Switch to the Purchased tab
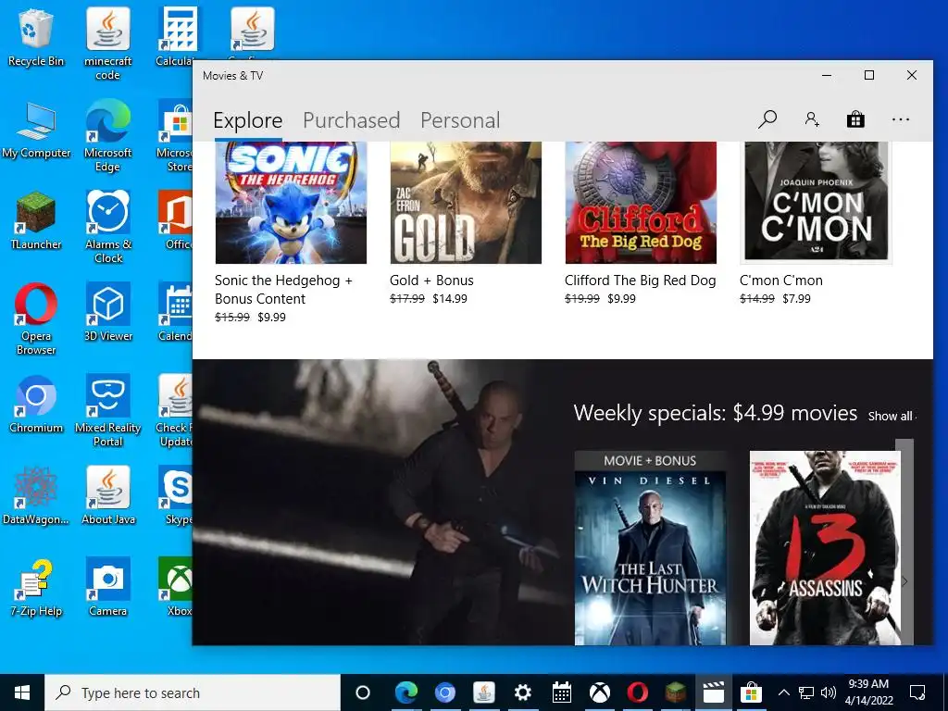Screen dimensions: 948x711 pyautogui.click(x=351, y=120)
